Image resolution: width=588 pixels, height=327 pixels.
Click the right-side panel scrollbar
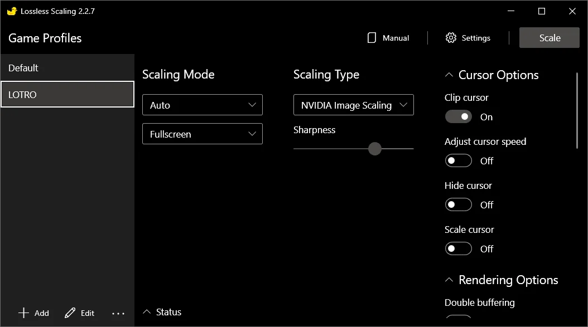click(577, 111)
